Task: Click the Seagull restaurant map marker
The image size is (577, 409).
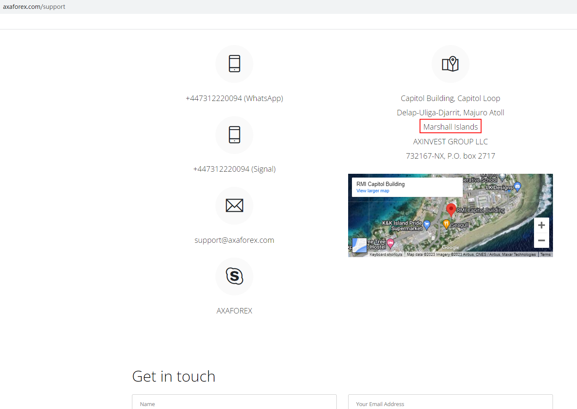Action: coord(446,224)
